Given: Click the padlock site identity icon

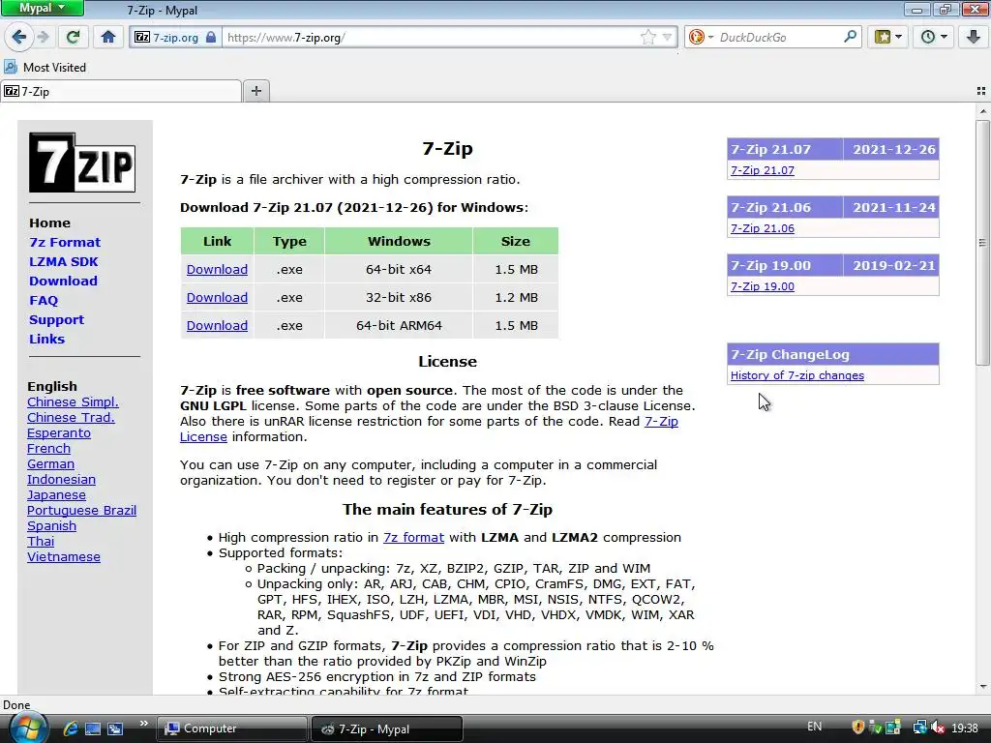Looking at the screenshot, I should [211, 38].
